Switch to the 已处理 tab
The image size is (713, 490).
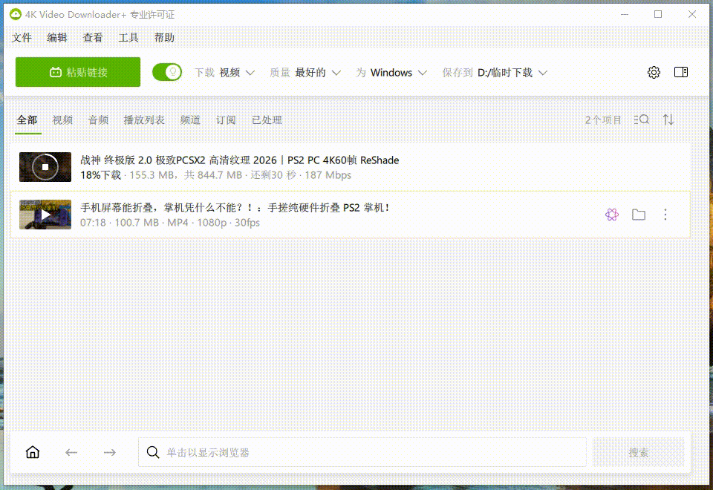(x=267, y=120)
